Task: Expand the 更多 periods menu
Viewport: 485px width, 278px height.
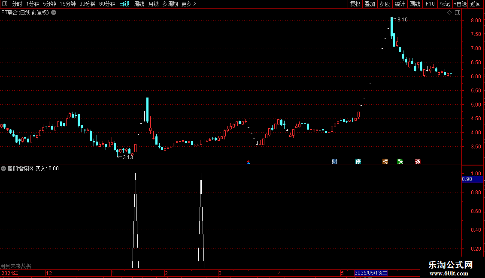Action: [188, 4]
